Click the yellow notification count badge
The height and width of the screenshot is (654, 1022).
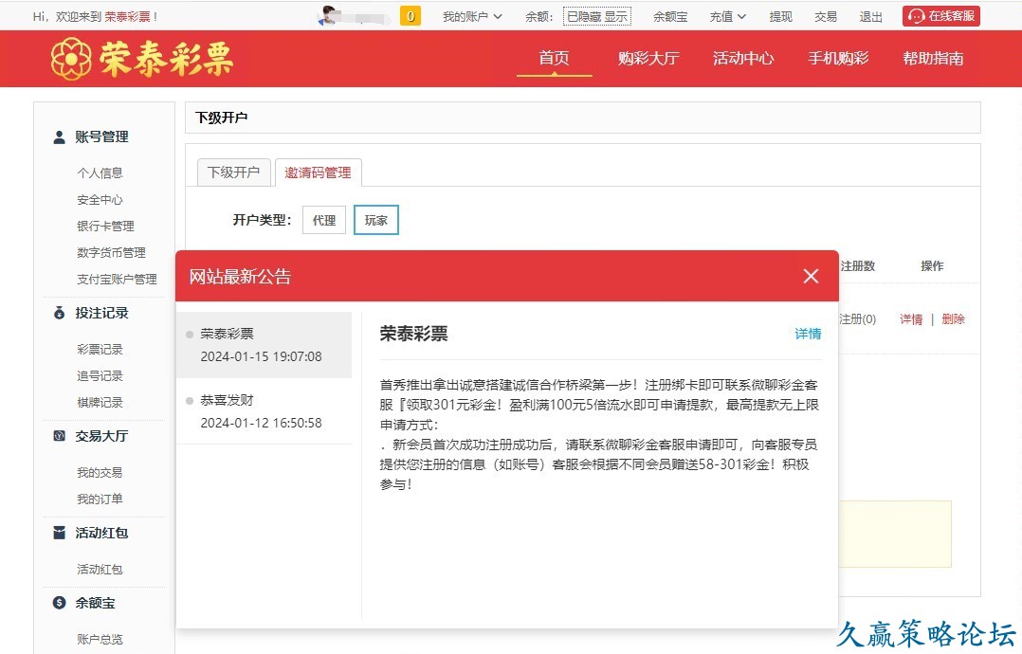(411, 16)
